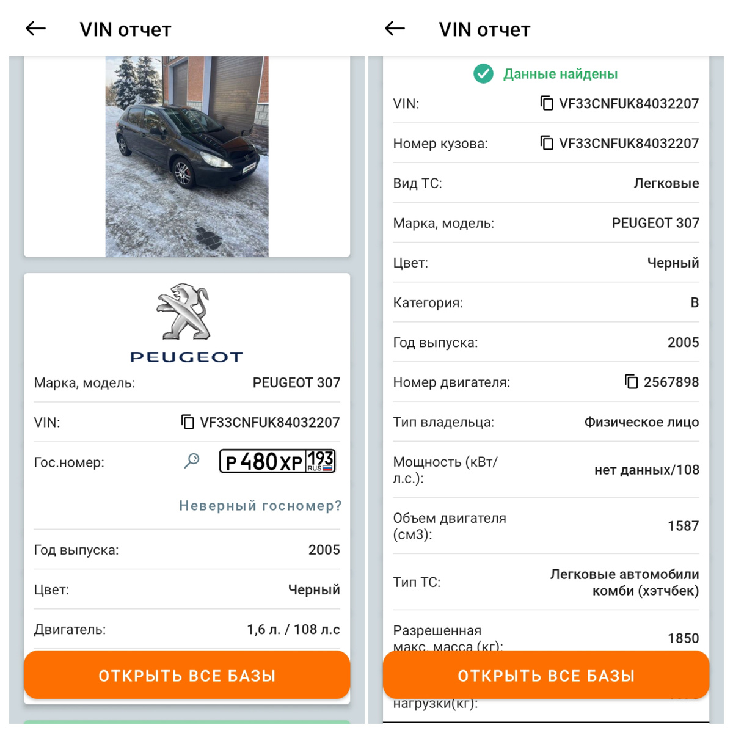Image resolution: width=733 pixels, height=733 pixels.
Task: Open the black Peugeot 307 photo
Action: [187, 156]
